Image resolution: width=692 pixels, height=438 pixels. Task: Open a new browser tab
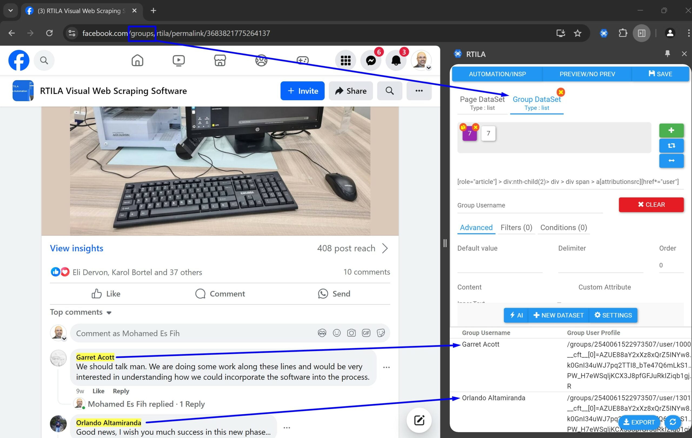point(154,11)
